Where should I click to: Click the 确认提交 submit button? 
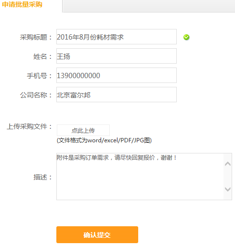97,234
